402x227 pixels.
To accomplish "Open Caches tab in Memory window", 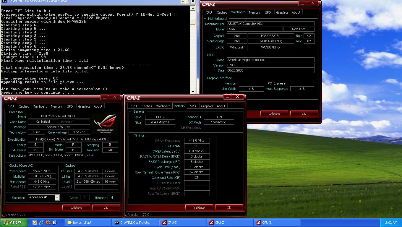I will [x=147, y=106].
